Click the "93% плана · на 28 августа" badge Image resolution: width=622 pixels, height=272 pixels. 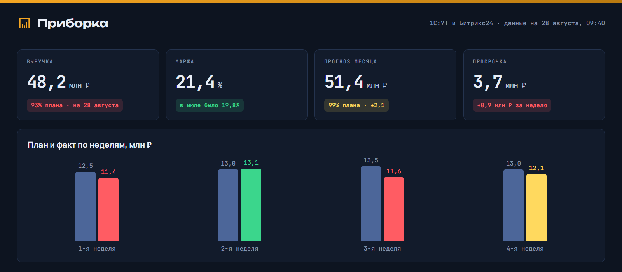click(75, 105)
